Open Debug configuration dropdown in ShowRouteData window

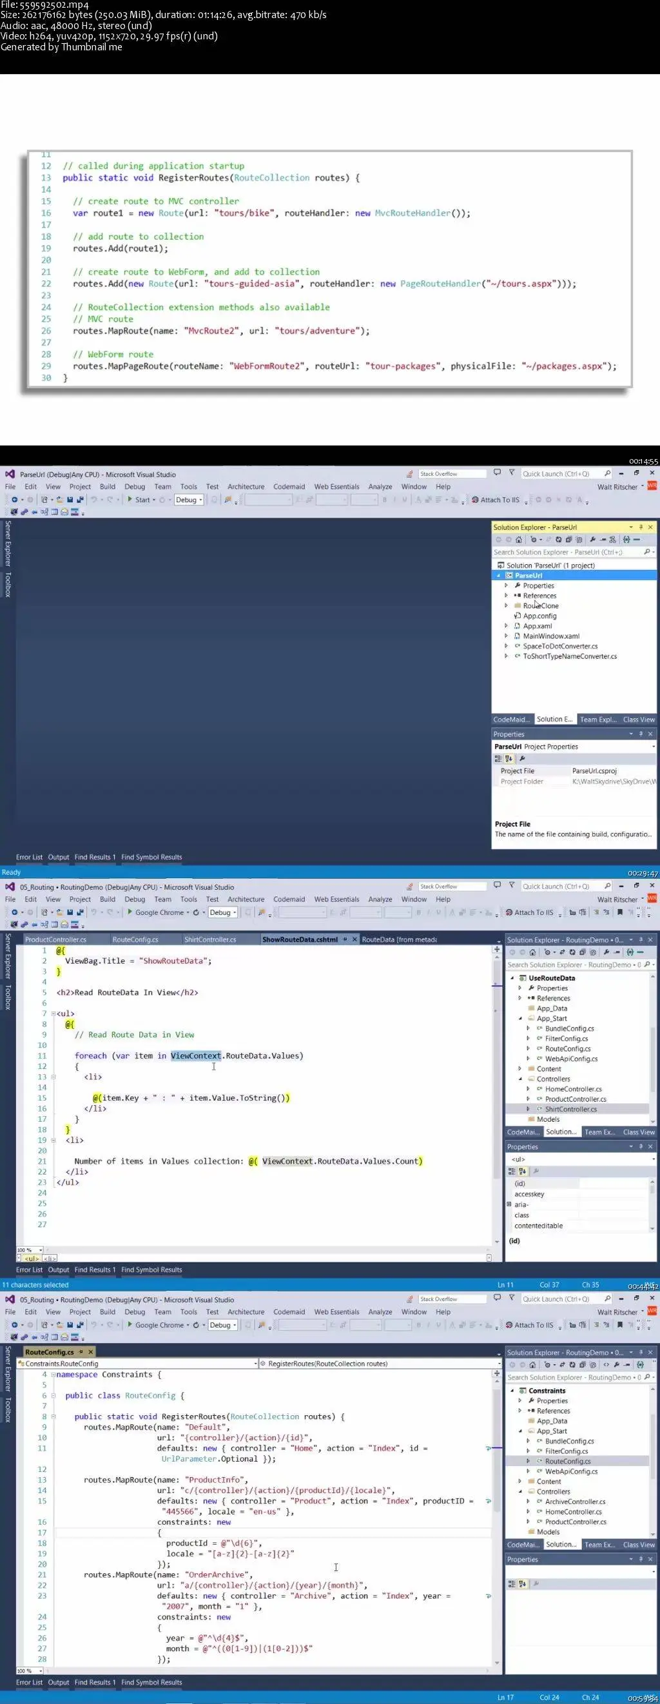click(222, 913)
